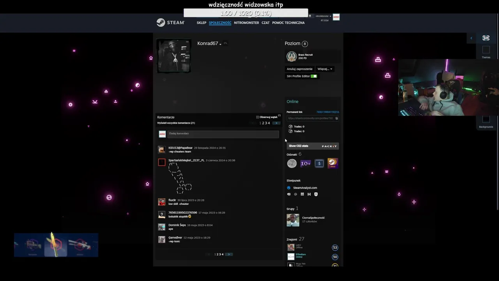Open CiomaSpołeczność group link
499x281 pixels.
(313, 218)
